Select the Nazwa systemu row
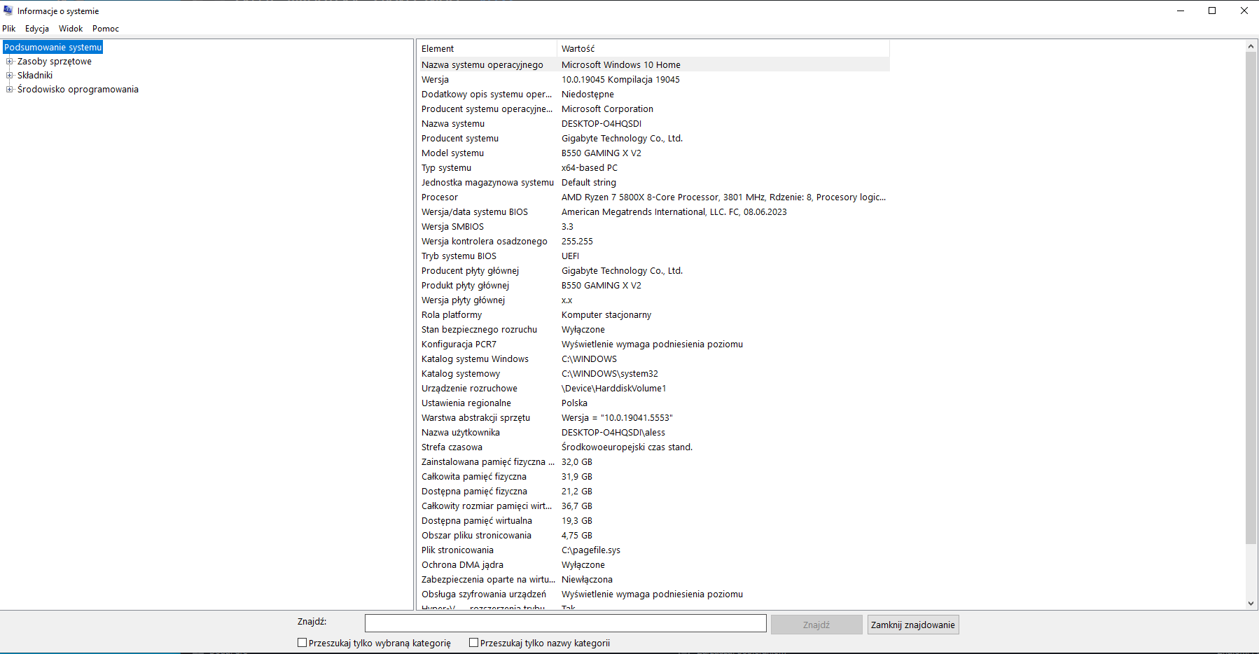 point(653,123)
